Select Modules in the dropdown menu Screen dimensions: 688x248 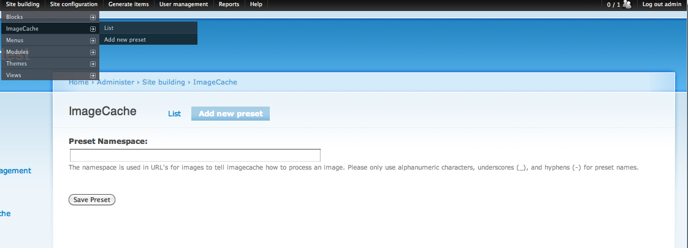tap(50, 52)
